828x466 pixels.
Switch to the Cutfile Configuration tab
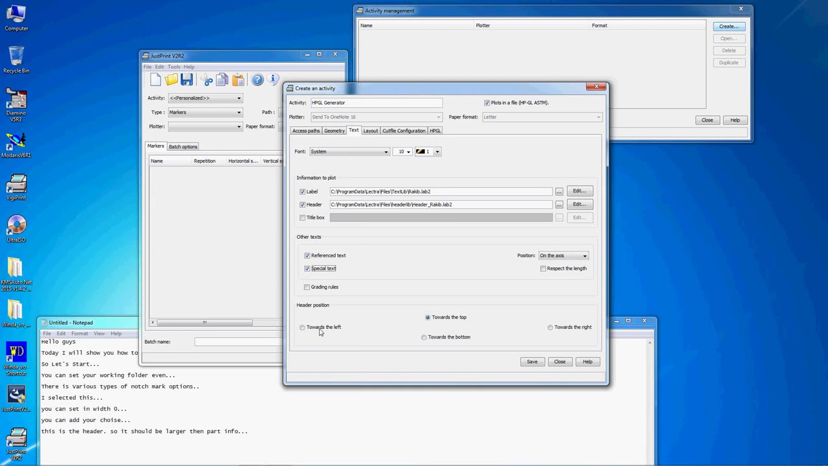404,131
